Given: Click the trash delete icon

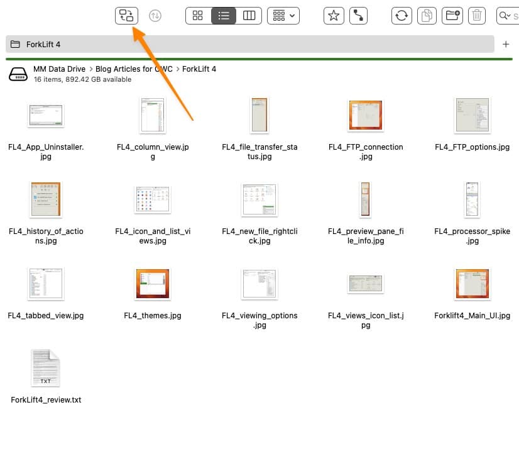Looking at the screenshot, I should click(x=477, y=16).
